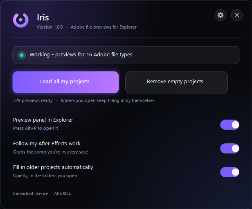Click Quietly, in the folders you open text

45,176
